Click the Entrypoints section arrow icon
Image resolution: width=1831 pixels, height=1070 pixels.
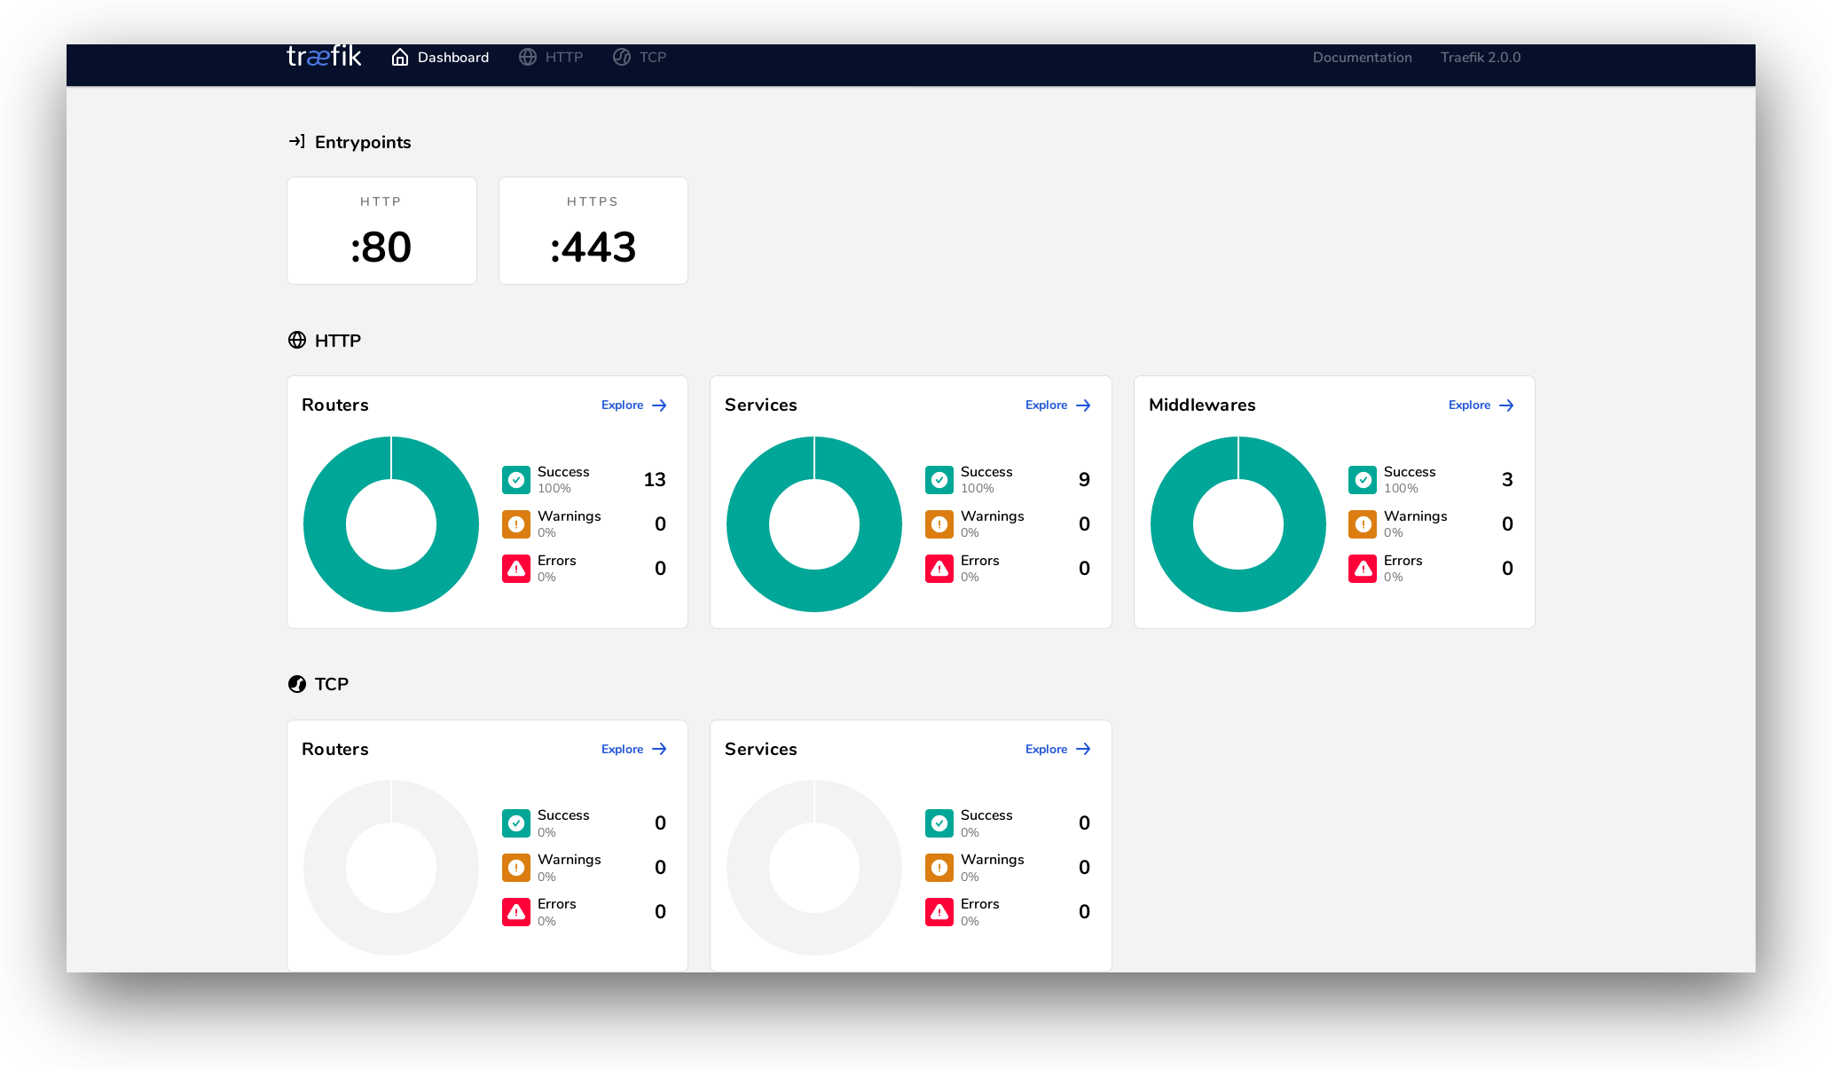coord(297,142)
